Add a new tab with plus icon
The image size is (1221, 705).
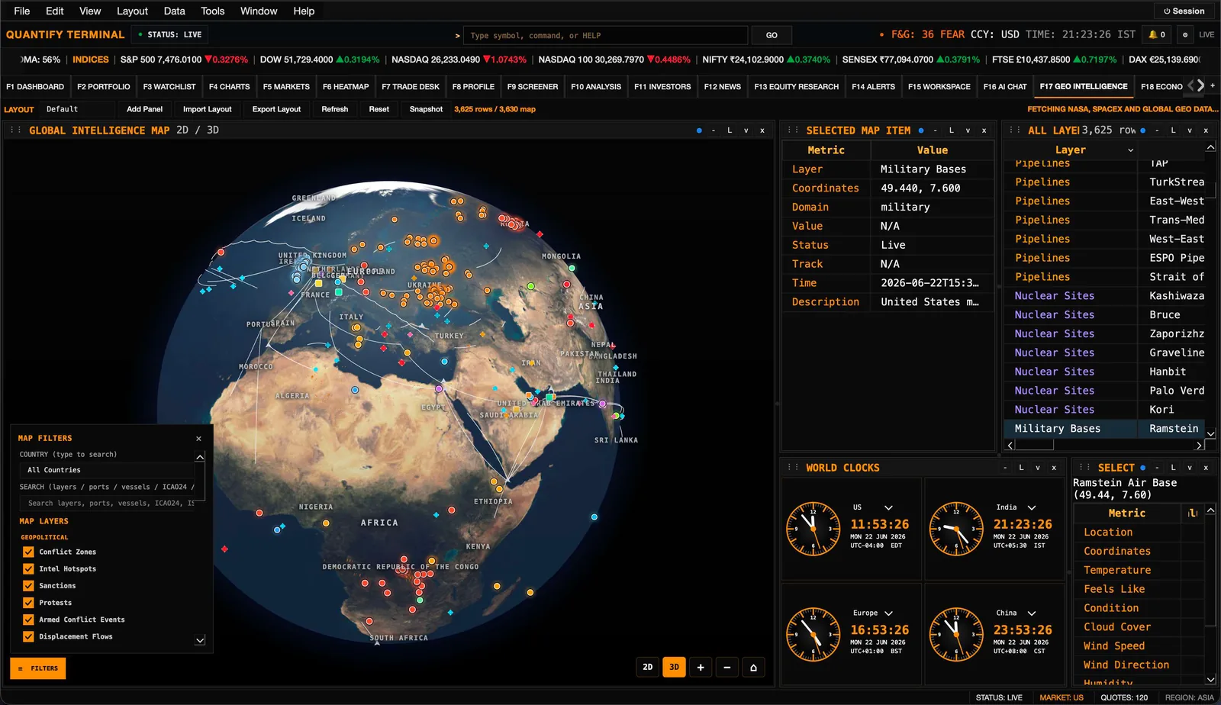point(1213,86)
